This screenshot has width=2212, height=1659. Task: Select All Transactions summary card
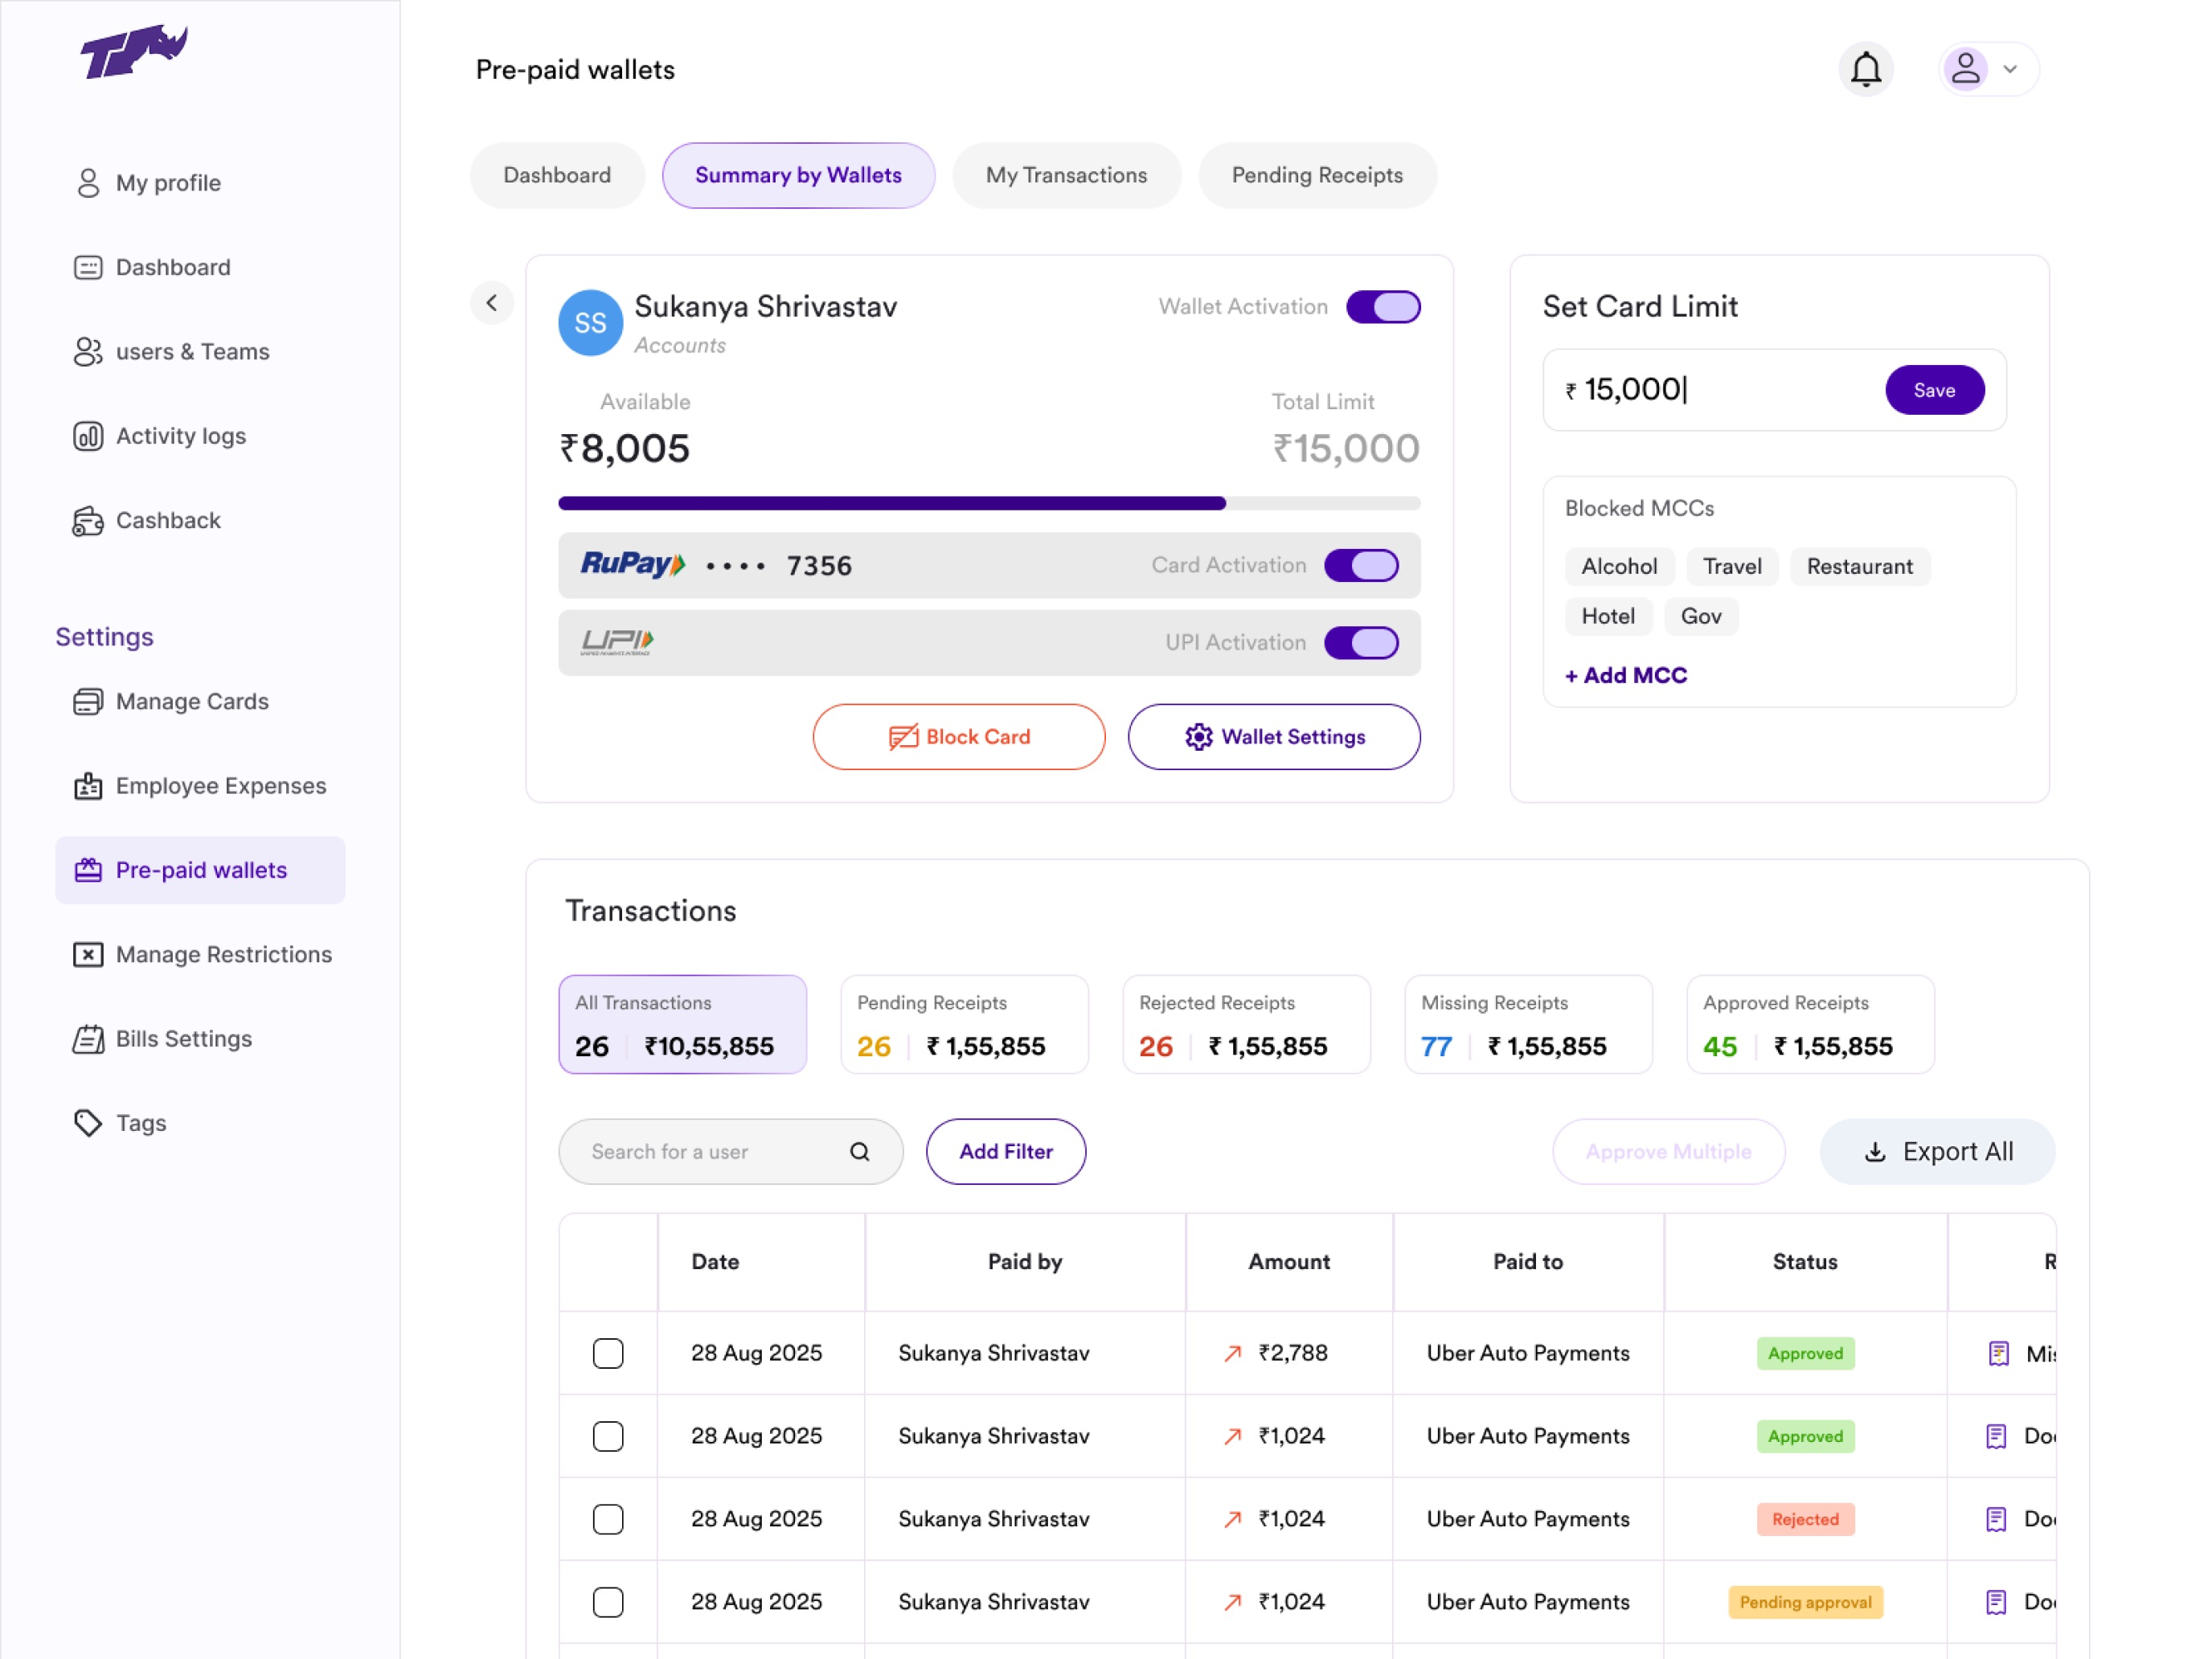(x=682, y=1025)
